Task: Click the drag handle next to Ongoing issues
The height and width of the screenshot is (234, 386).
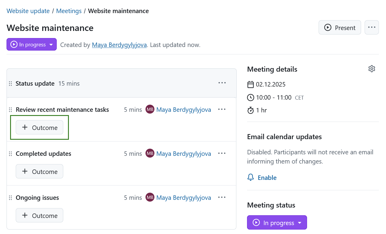Action: pyautogui.click(x=10, y=197)
